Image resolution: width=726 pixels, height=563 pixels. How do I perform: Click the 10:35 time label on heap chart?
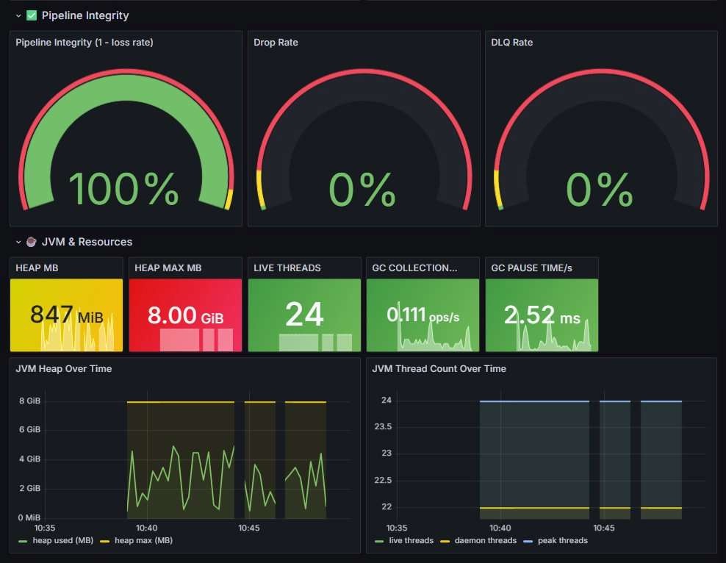coord(44,528)
